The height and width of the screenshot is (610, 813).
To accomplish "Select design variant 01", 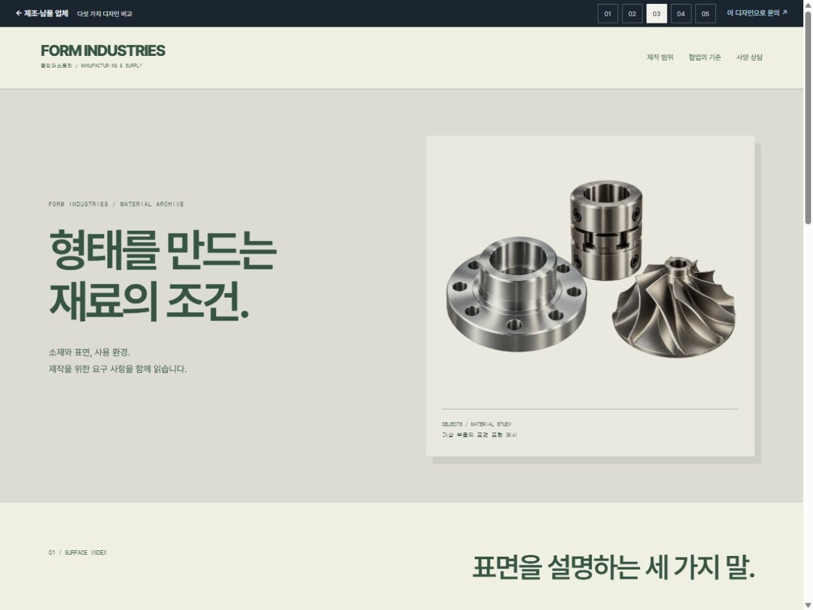I will pos(607,14).
